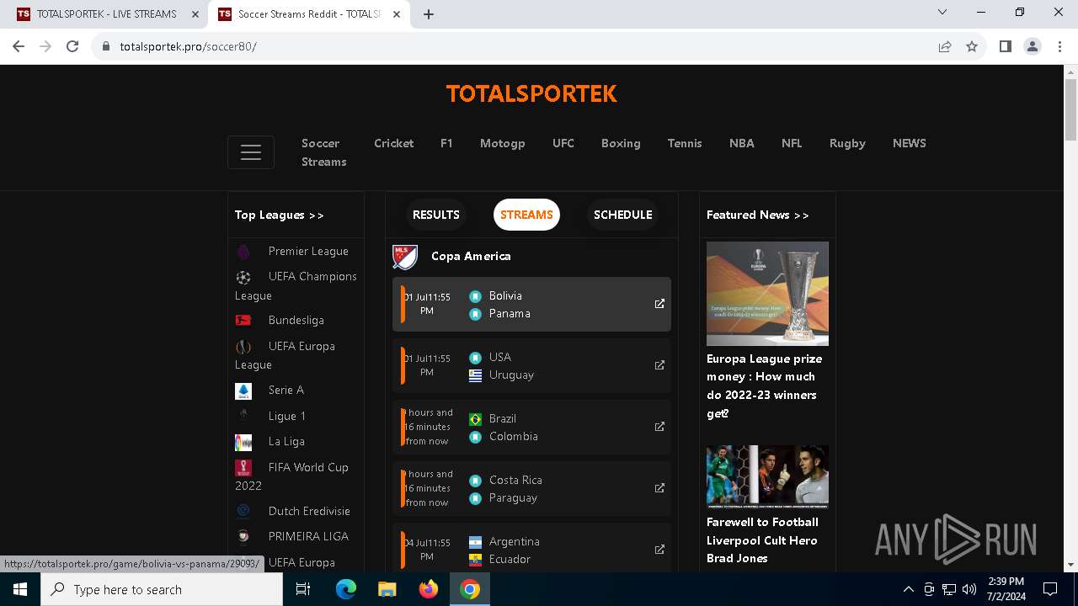1078x606 pixels.
Task: Expand the tab search dropdown arrow
Action: [942, 12]
